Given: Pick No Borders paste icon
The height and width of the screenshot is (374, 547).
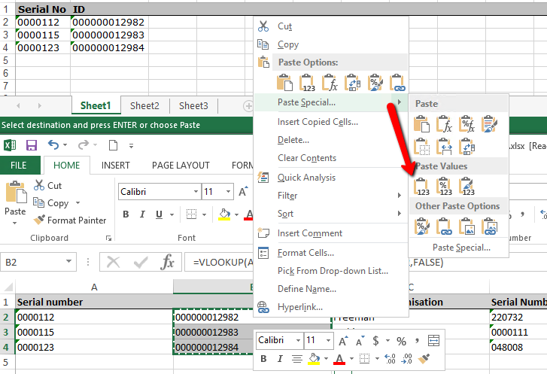Looking at the screenshot, I should point(422,147).
